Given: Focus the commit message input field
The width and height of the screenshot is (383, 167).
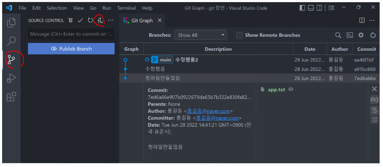Looking at the screenshot, I should (71, 34).
